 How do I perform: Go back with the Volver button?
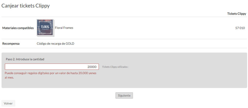click(x=8, y=104)
